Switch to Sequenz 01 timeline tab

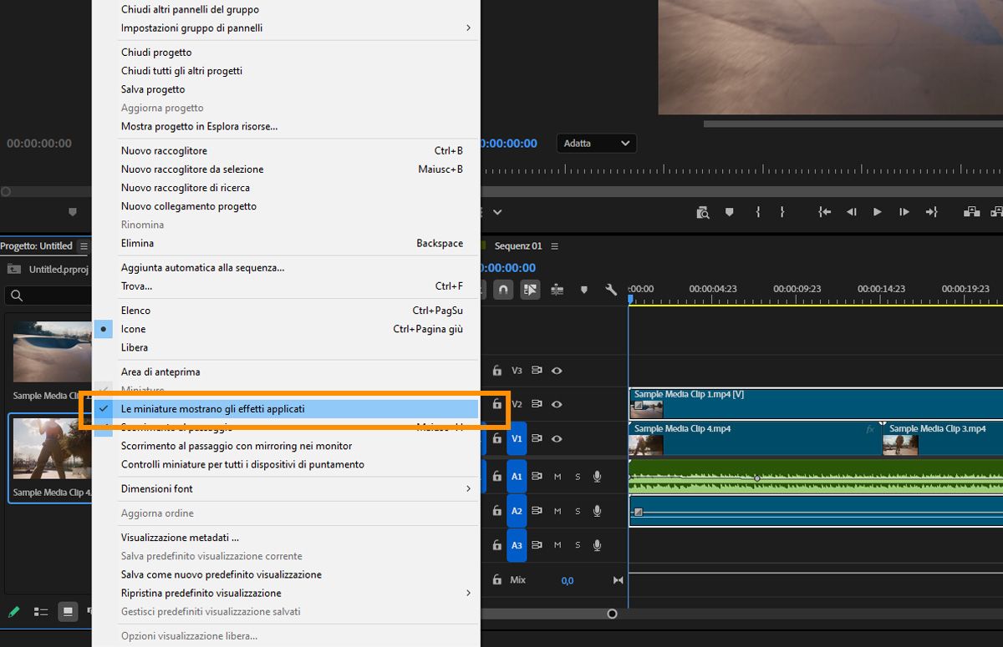[518, 246]
